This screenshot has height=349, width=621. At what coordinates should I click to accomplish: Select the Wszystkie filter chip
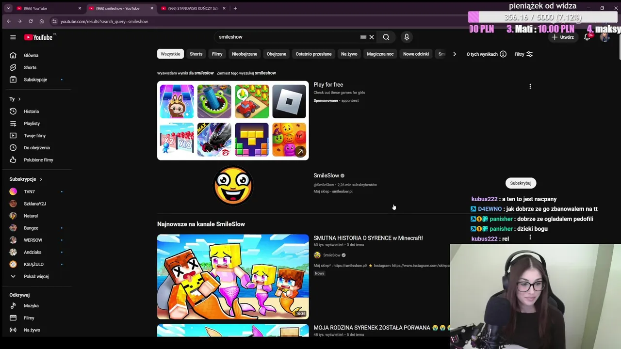tap(170, 54)
